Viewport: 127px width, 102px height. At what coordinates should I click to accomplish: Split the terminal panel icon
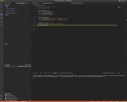(x=118, y=73)
